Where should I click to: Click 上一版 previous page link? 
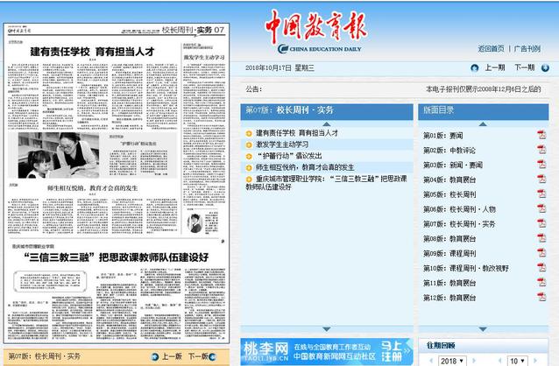point(172,356)
